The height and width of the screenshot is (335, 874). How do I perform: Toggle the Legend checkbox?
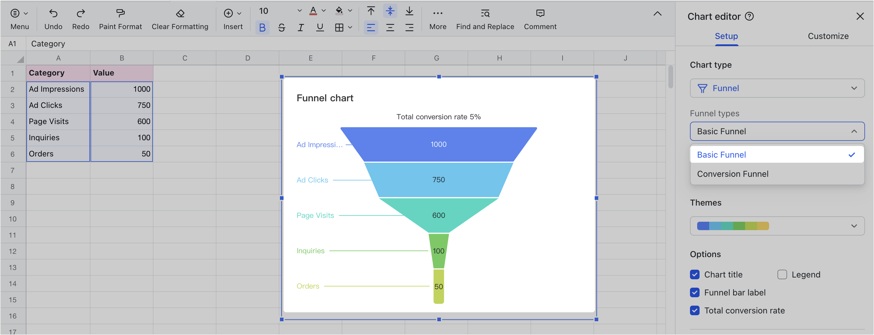coord(782,274)
